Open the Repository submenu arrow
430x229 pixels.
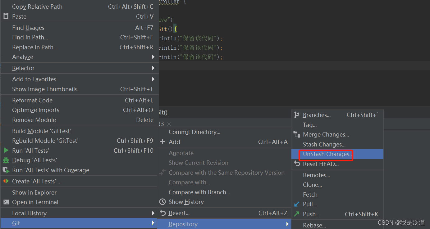[x=287, y=224]
